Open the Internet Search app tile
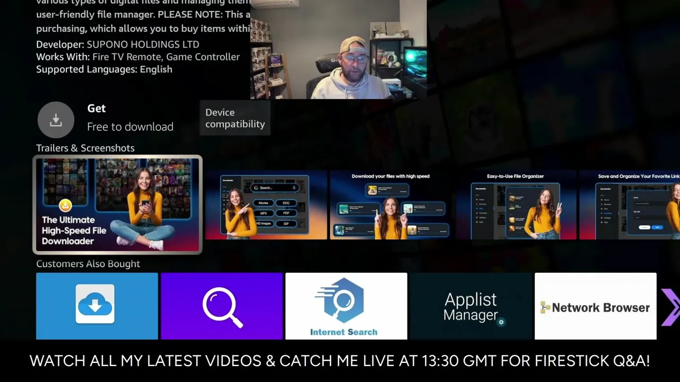Screen dimensions: 680x382 [x=346, y=306]
